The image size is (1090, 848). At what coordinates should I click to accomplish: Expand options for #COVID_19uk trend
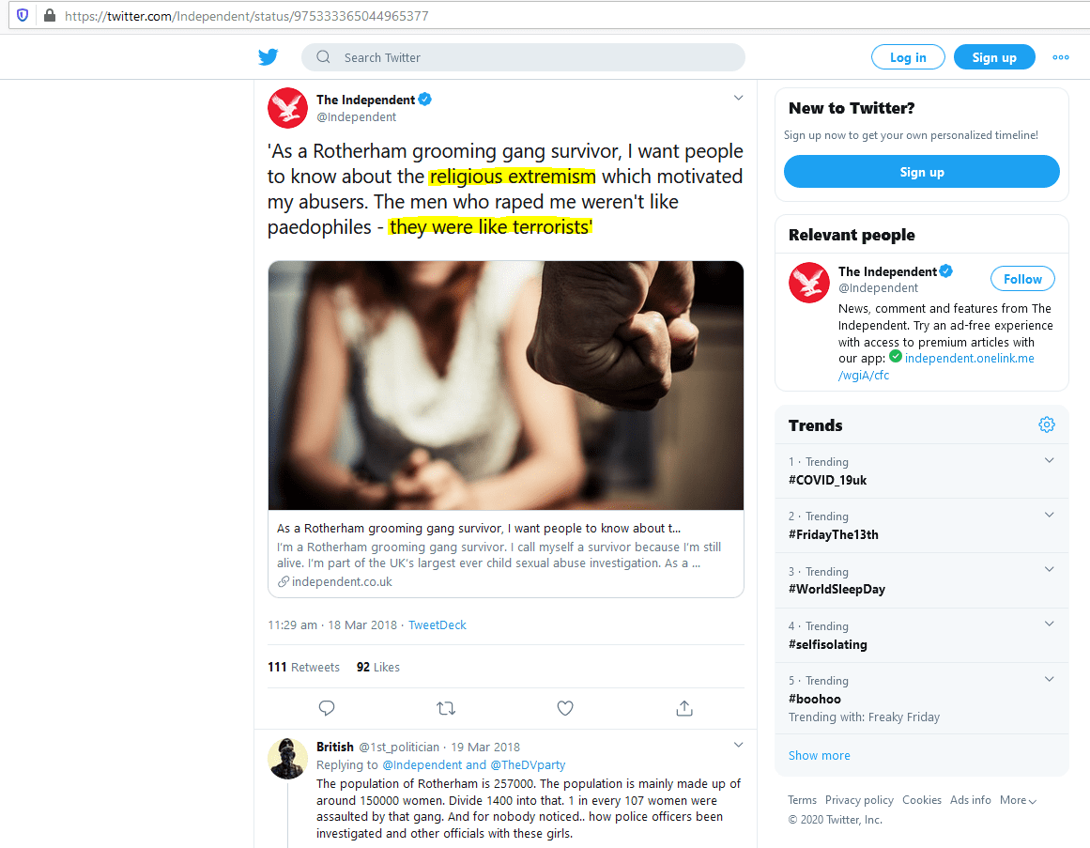pos(1050,461)
